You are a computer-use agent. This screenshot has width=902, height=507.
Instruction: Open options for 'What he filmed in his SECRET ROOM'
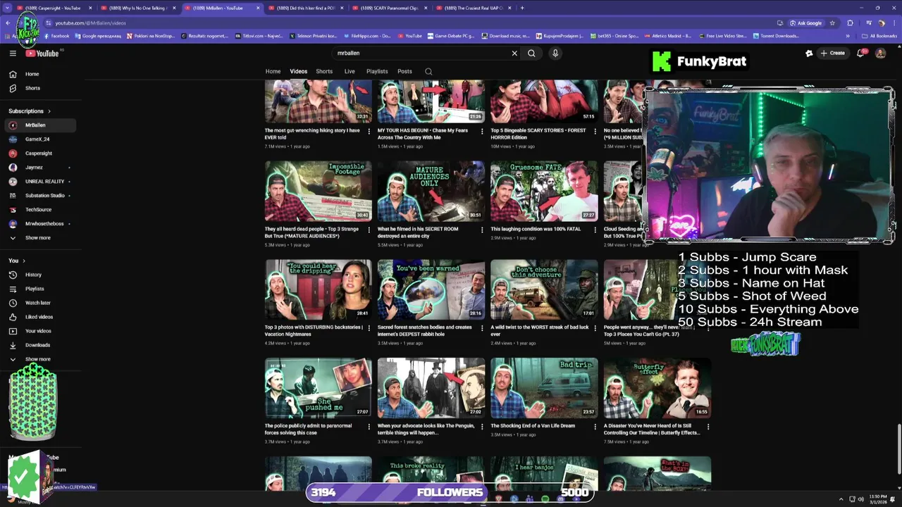click(482, 230)
